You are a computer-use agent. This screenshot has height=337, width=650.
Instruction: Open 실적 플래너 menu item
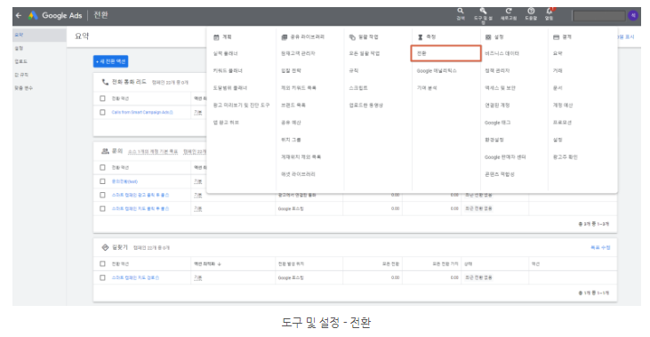point(226,53)
